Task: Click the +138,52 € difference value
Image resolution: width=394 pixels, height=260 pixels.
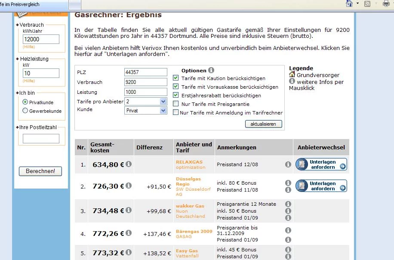Action: (x=157, y=253)
